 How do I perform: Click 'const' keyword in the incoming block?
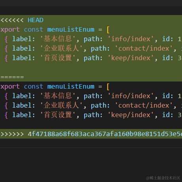[x=34, y=87]
